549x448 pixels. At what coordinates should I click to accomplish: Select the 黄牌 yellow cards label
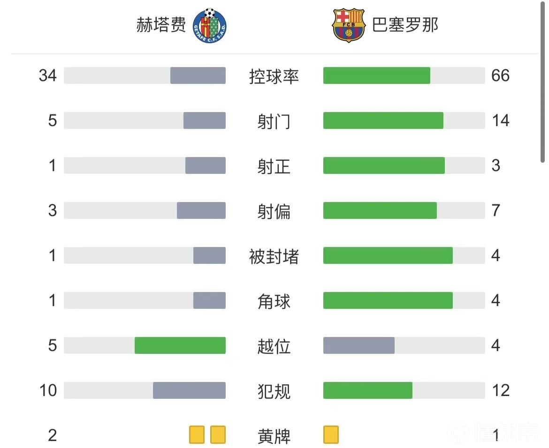coord(274,436)
